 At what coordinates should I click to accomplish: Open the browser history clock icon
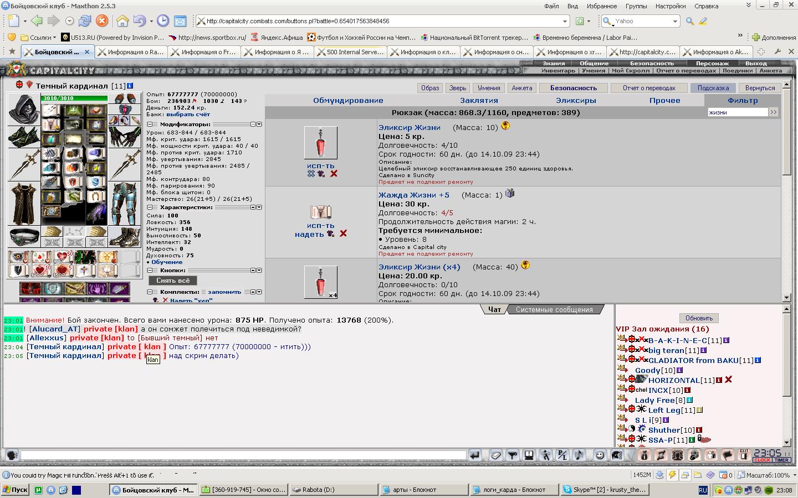163,21
